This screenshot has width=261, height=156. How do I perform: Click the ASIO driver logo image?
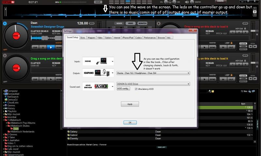101,86
